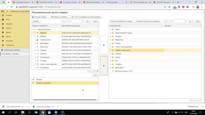Click horizontal scrollbar of the selected list

65,100
